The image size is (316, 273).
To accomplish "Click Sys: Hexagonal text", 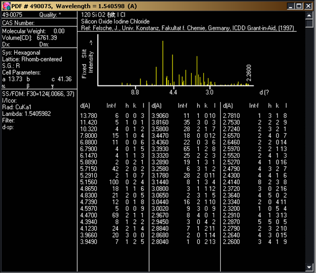I will click(21, 53).
